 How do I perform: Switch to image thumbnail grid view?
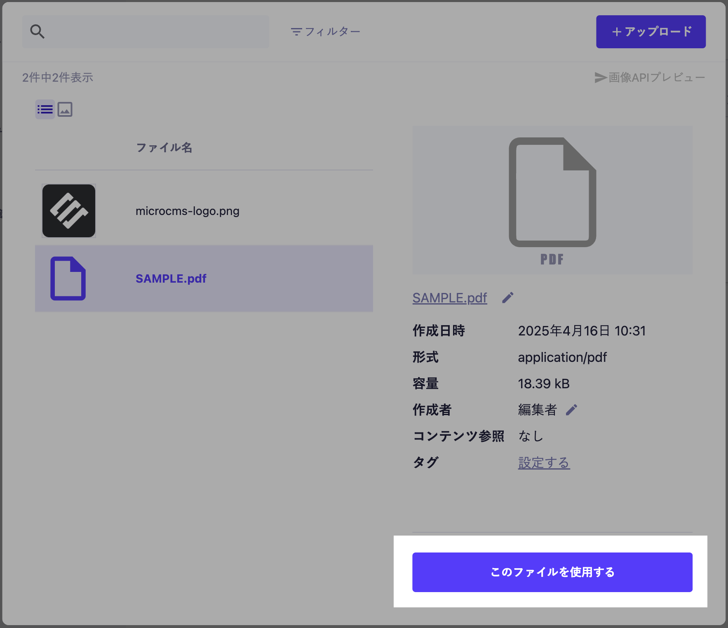point(65,109)
